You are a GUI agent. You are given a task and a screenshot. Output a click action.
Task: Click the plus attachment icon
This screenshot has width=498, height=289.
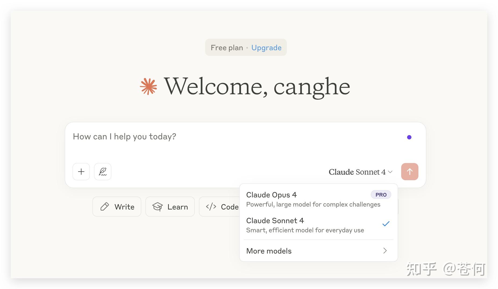(81, 172)
